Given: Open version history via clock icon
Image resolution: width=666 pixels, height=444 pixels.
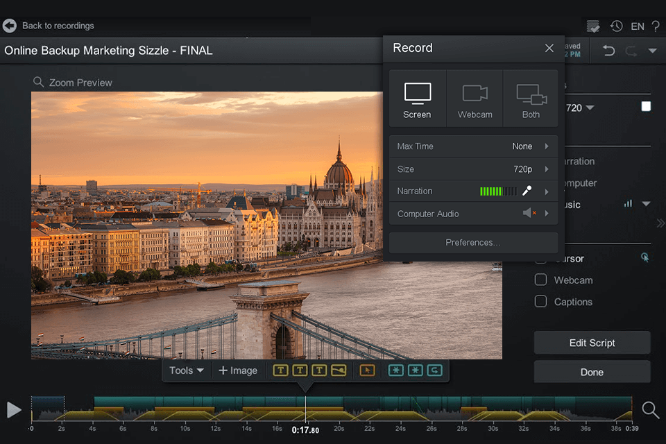Looking at the screenshot, I should click(616, 26).
